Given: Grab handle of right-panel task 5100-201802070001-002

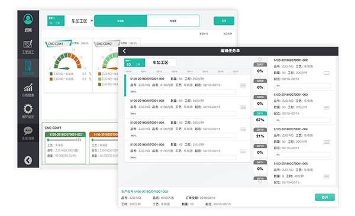Looking at the screenshot, I should tap(327, 73).
